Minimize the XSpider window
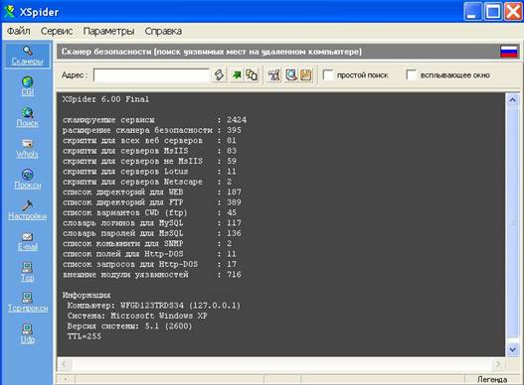Screen dimensions: 524x385 coord(472,12)
